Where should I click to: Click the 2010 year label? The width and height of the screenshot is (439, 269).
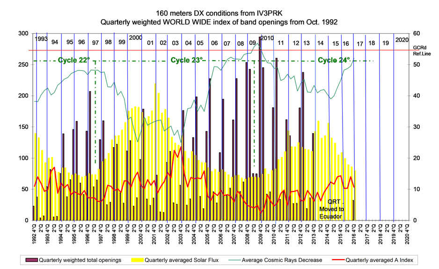(267, 38)
